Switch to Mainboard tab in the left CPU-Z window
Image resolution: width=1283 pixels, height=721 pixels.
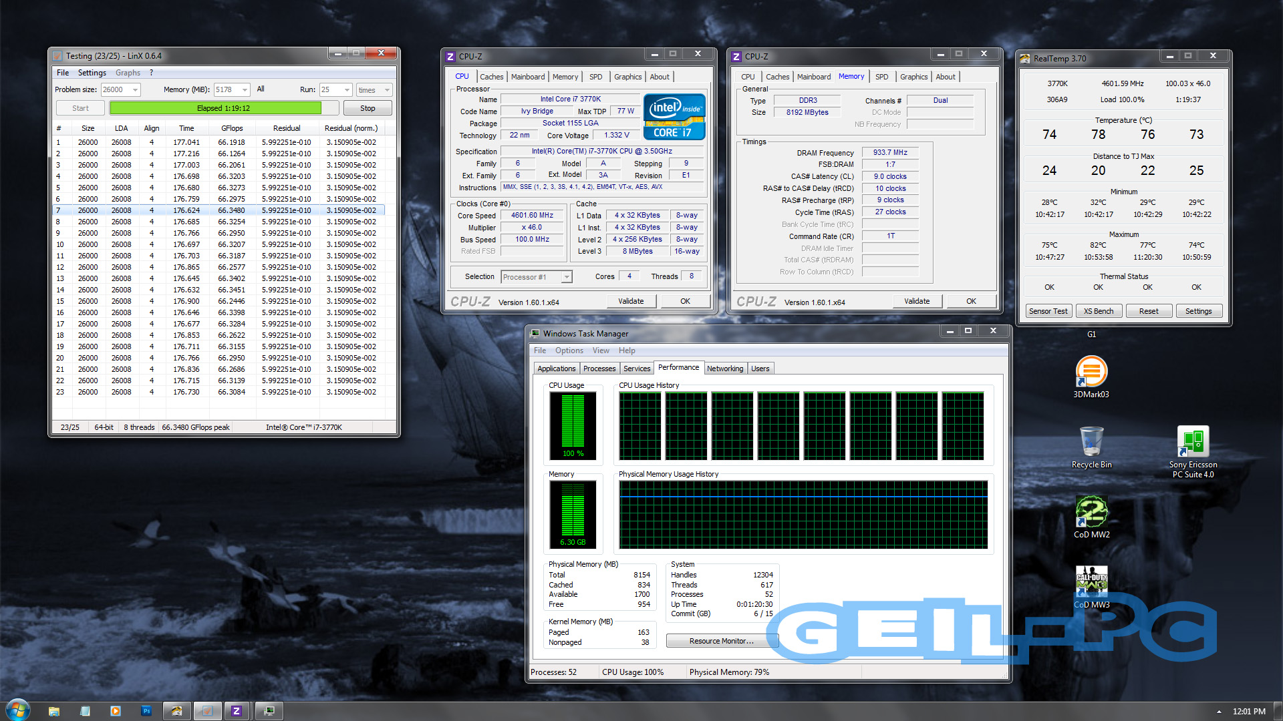pos(527,77)
